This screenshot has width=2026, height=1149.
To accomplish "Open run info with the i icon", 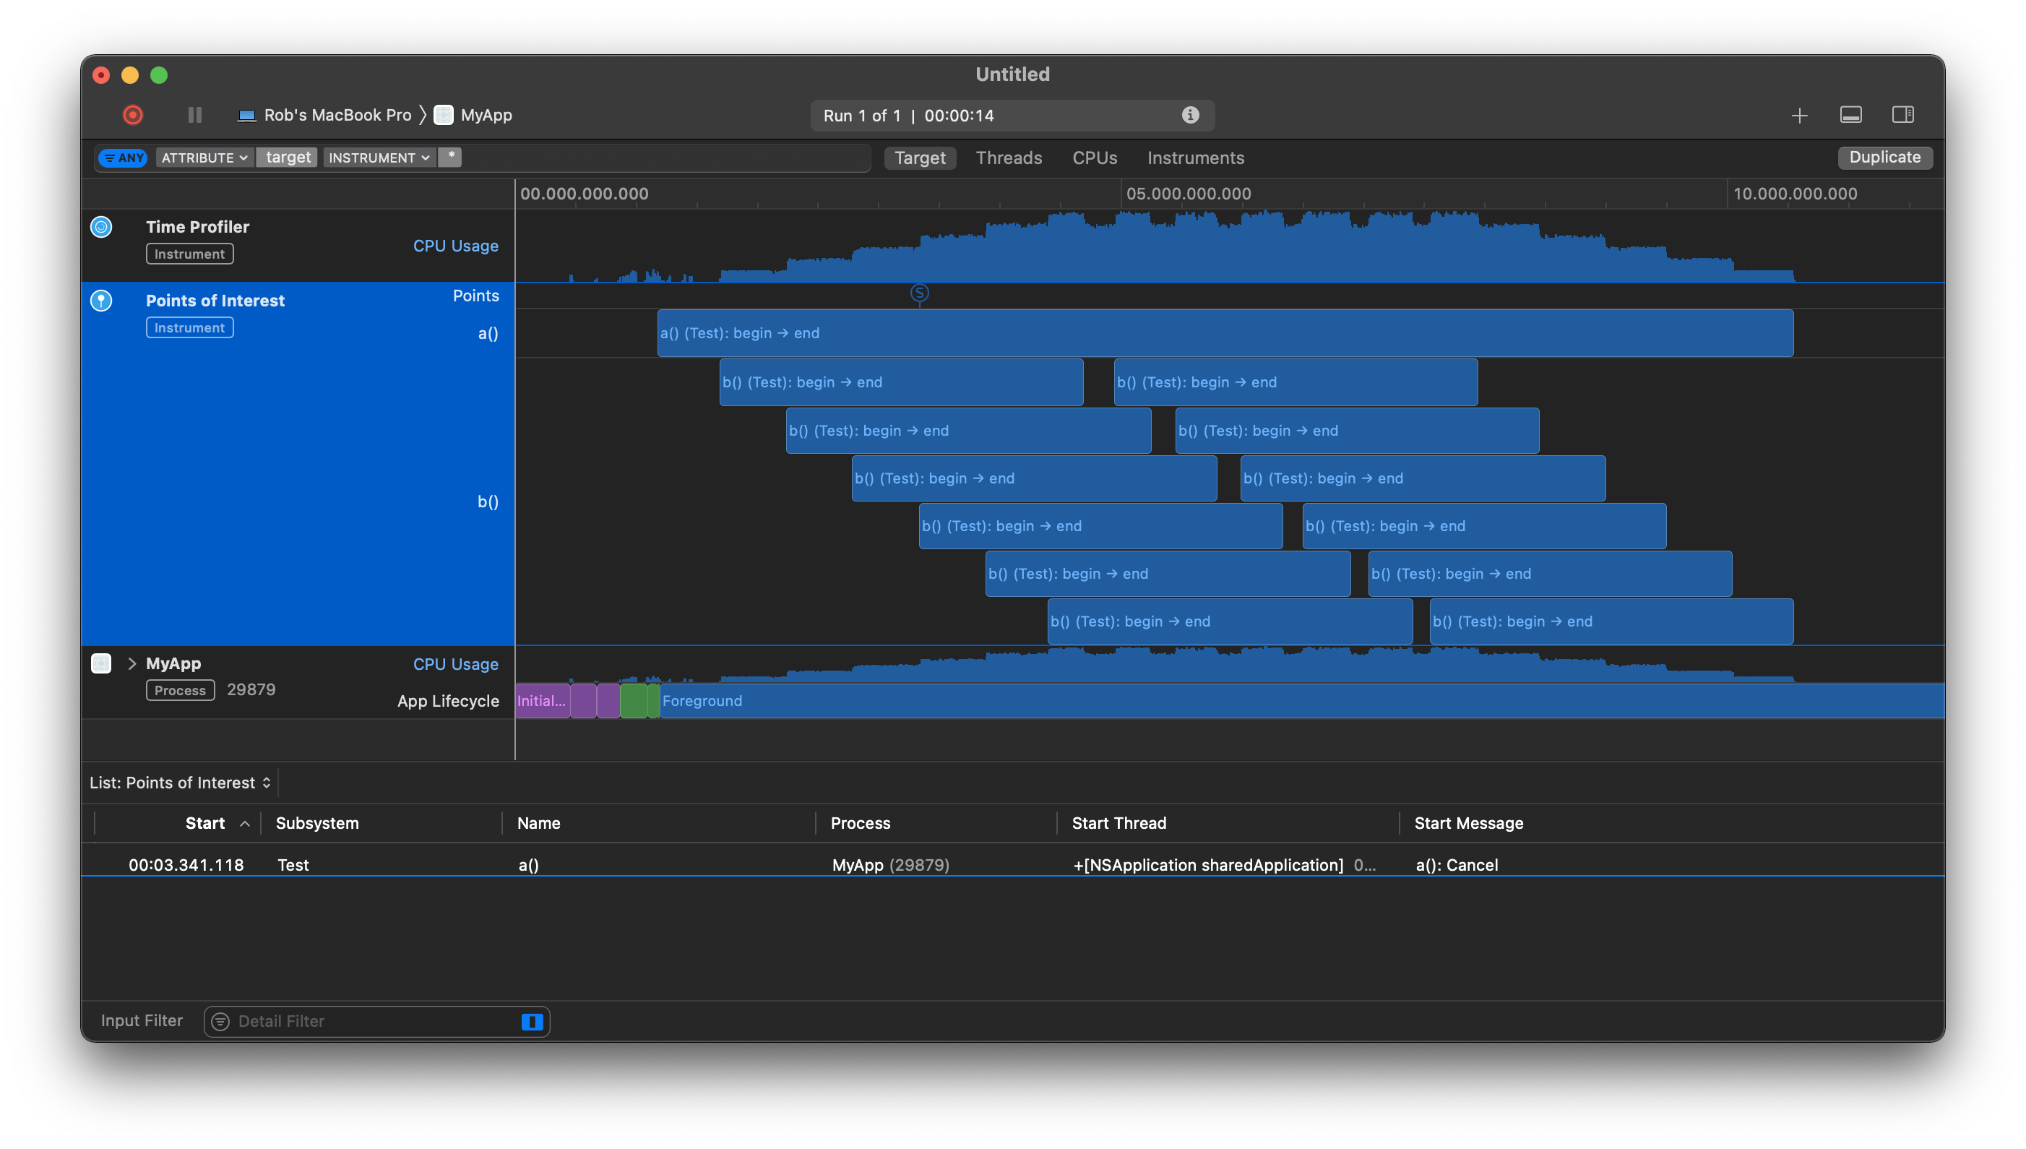I will (x=1190, y=115).
